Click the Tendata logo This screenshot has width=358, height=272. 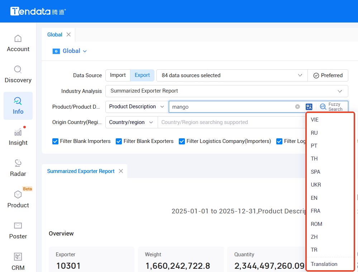38,11
